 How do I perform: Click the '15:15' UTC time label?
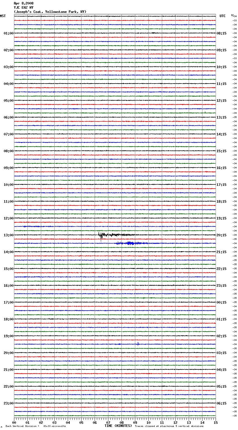pyautogui.click(x=221, y=151)
